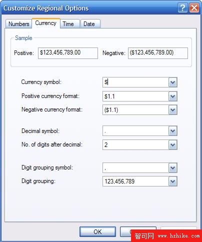
Task: Expand the Digit grouping symbol dropdown arrow
Action: [x=172, y=167]
